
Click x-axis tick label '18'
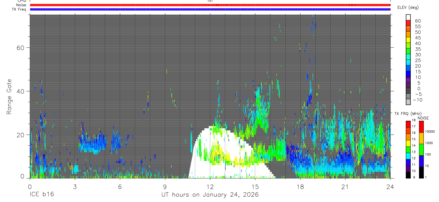[x=300, y=186]
